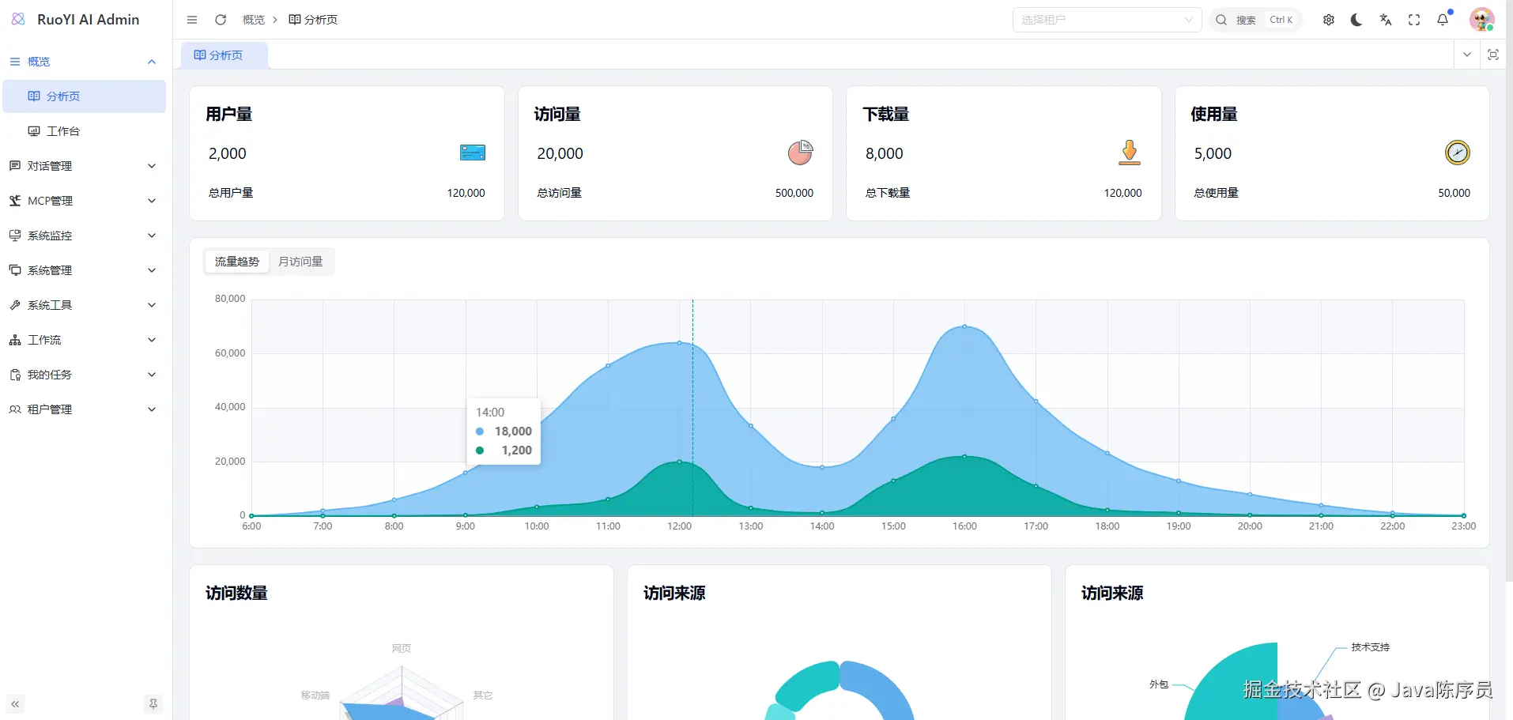Viewport: 1513px width, 720px height.
Task: Open the 搜索 search box
Action: [x=1255, y=20]
